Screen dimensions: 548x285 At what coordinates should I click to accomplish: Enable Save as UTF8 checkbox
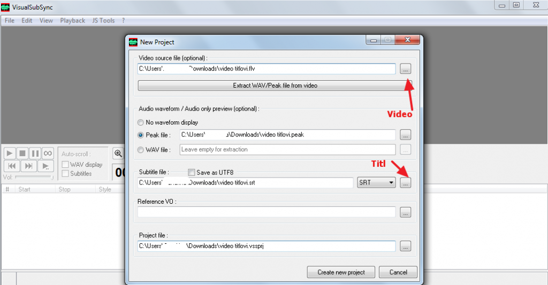point(191,172)
